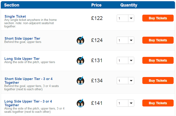Click seats-together icon for Short Side Upper Tier

(80, 40)
